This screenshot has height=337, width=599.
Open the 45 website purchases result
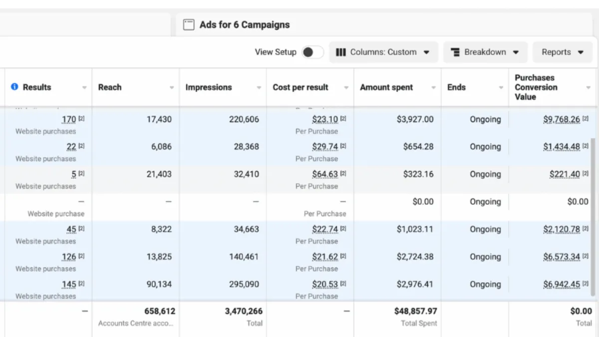pos(71,229)
